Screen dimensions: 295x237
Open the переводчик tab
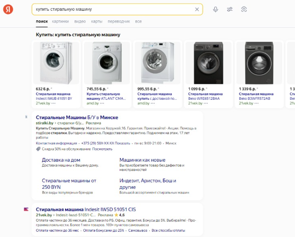(119, 21)
